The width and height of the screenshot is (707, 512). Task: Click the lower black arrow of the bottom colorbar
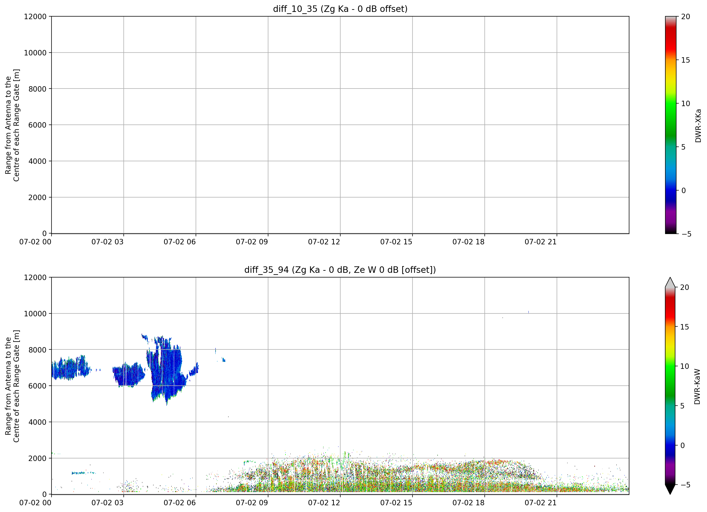click(x=670, y=489)
